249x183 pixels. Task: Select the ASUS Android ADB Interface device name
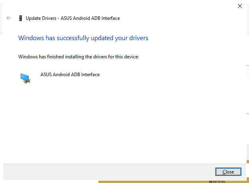[x=70, y=75]
